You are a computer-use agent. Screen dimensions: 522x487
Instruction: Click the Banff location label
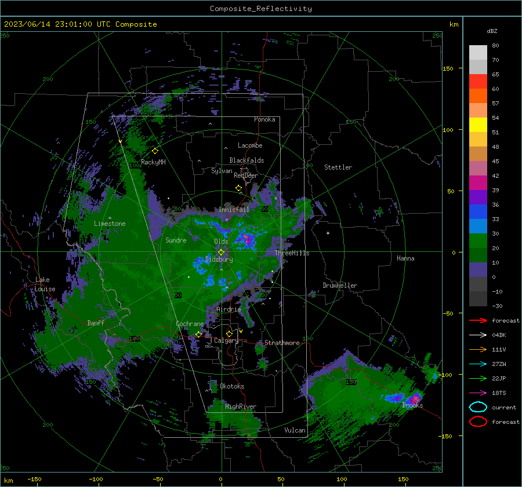coord(96,323)
